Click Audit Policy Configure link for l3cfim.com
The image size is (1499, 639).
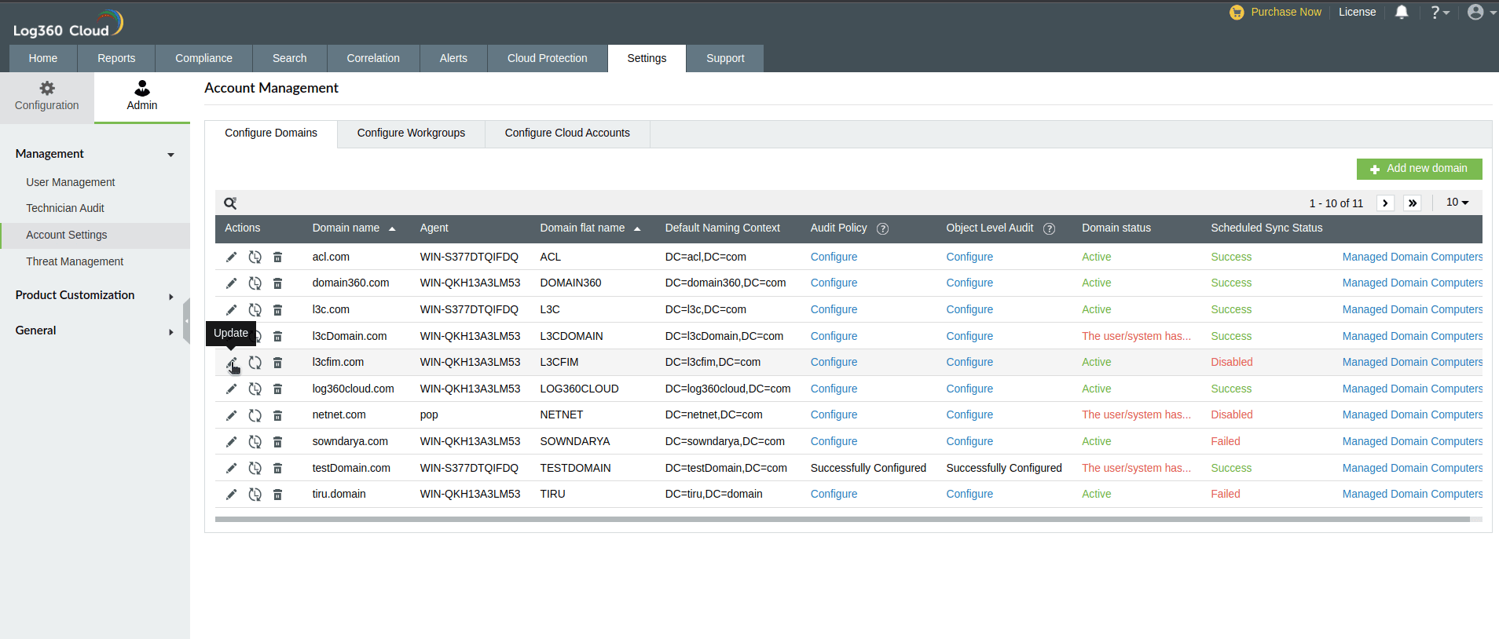click(834, 362)
